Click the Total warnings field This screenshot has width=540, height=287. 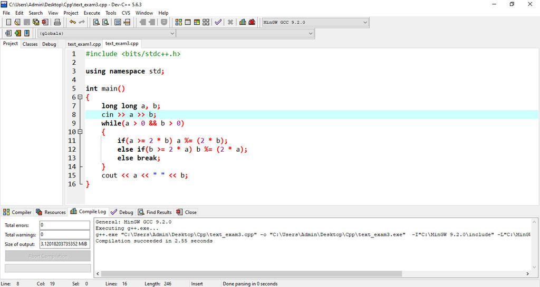[x=65, y=235]
